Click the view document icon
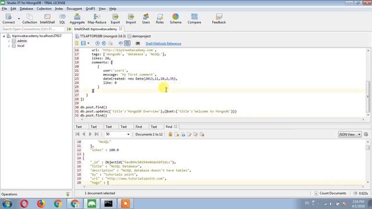Viewport: 372px width, 209px height. pos(183,134)
